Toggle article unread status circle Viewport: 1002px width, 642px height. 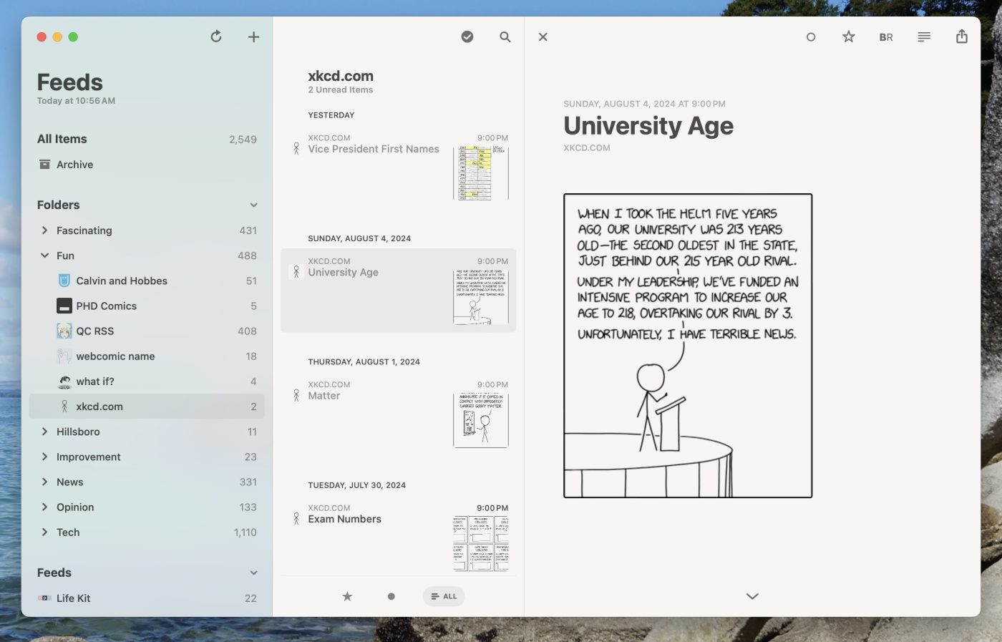tap(811, 37)
